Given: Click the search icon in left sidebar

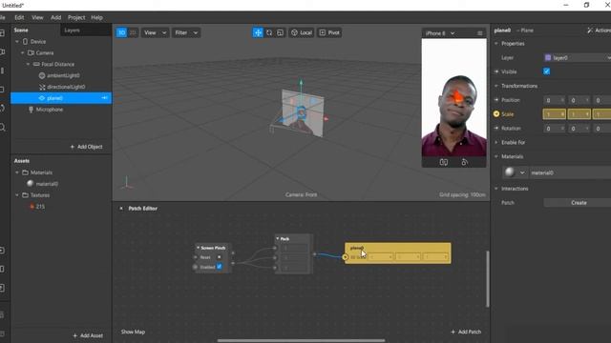Looking at the screenshot, I should [x=3, y=127].
